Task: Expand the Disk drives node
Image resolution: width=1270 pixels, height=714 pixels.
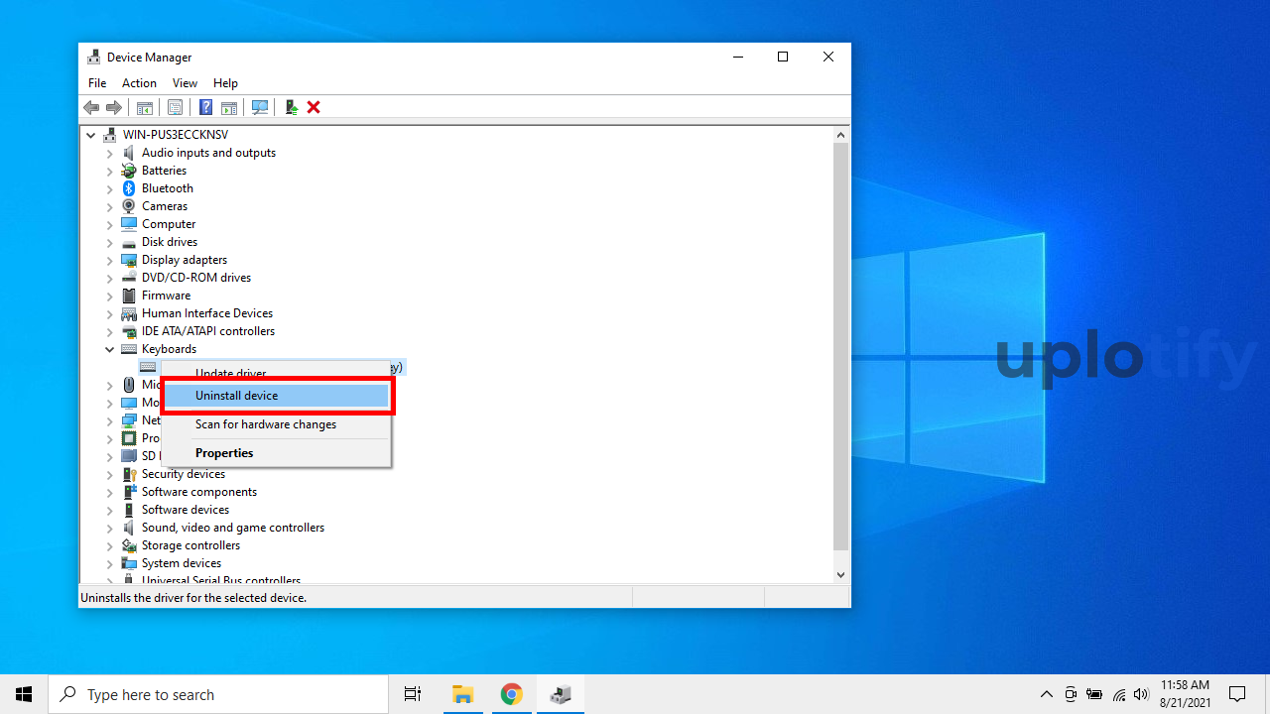Action: 110,242
